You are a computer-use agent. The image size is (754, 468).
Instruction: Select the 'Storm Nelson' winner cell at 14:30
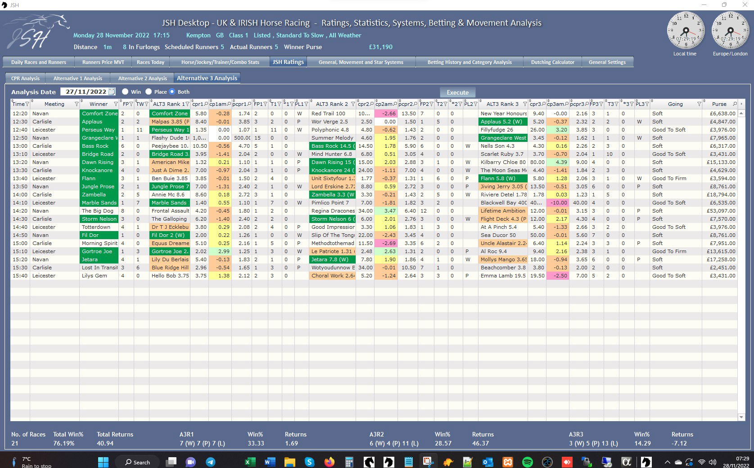[x=99, y=219]
